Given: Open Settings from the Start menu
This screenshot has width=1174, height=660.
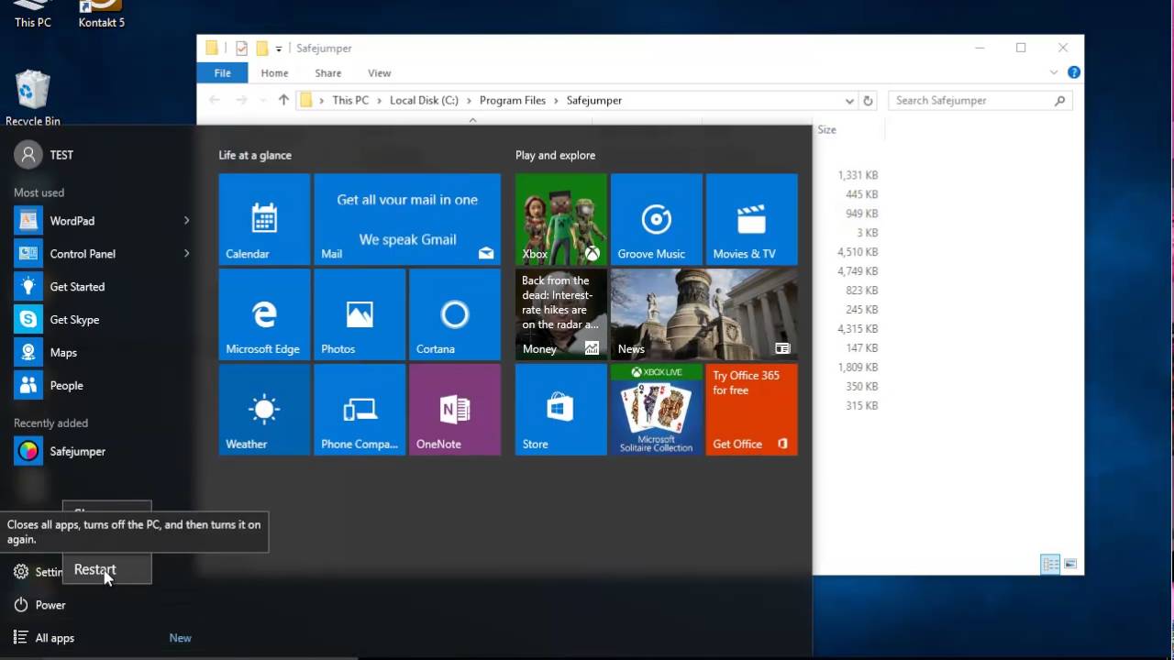Looking at the screenshot, I should point(37,572).
